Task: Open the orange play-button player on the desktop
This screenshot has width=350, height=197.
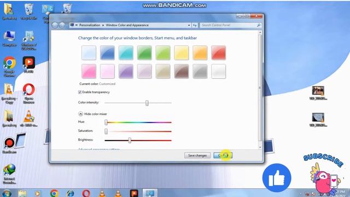Action: tap(28, 65)
